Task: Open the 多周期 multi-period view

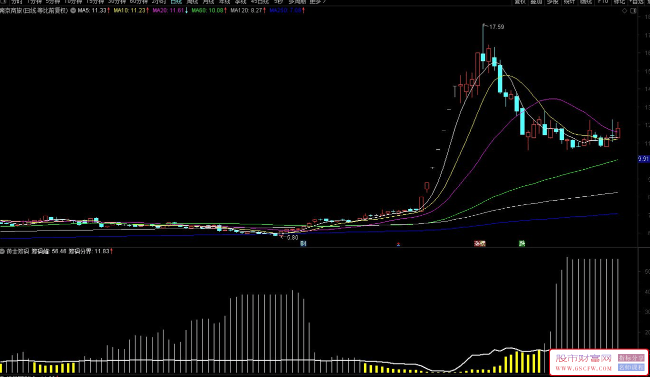Action: (x=297, y=2)
